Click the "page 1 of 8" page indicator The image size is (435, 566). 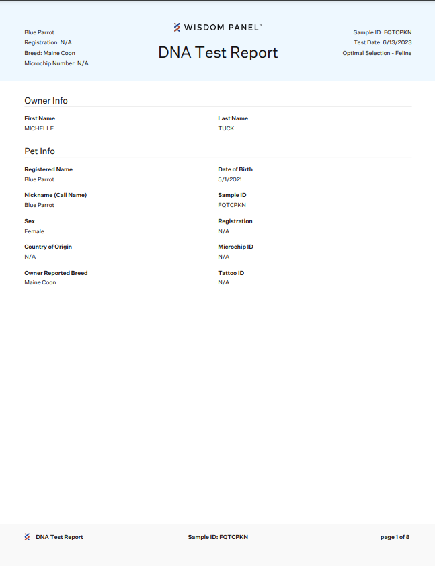point(395,537)
